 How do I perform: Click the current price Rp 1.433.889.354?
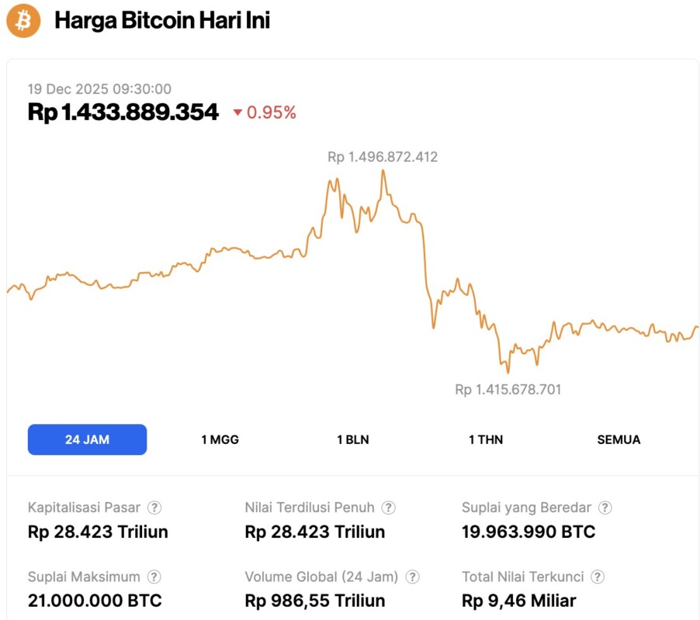click(x=123, y=112)
